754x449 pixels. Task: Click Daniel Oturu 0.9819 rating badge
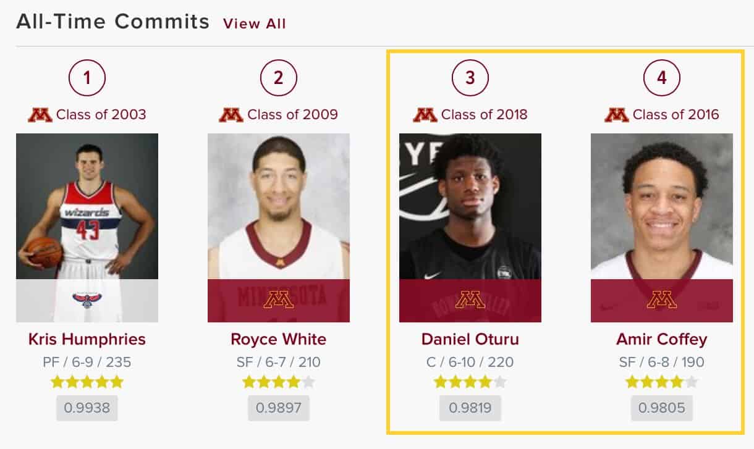pyautogui.click(x=470, y=408)
